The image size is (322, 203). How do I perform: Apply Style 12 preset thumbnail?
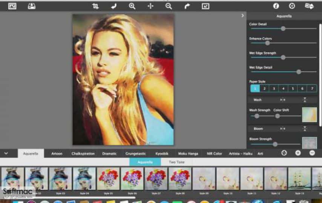276,179
